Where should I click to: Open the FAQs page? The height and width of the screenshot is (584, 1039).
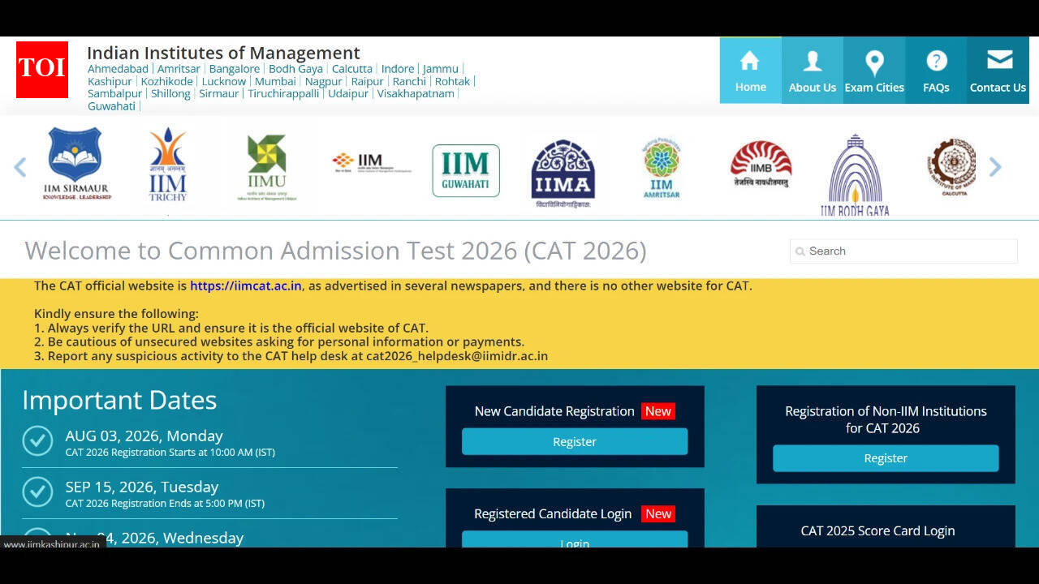click(936, 71)
